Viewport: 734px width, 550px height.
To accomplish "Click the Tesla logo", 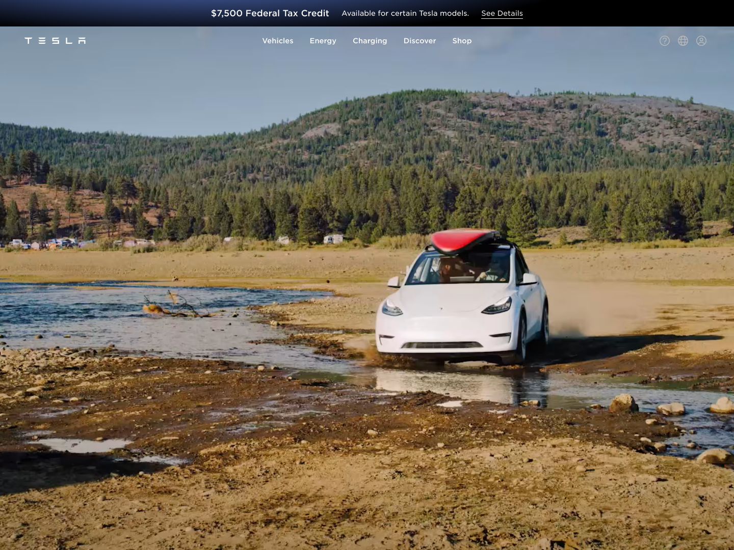I will coord(55,41).
